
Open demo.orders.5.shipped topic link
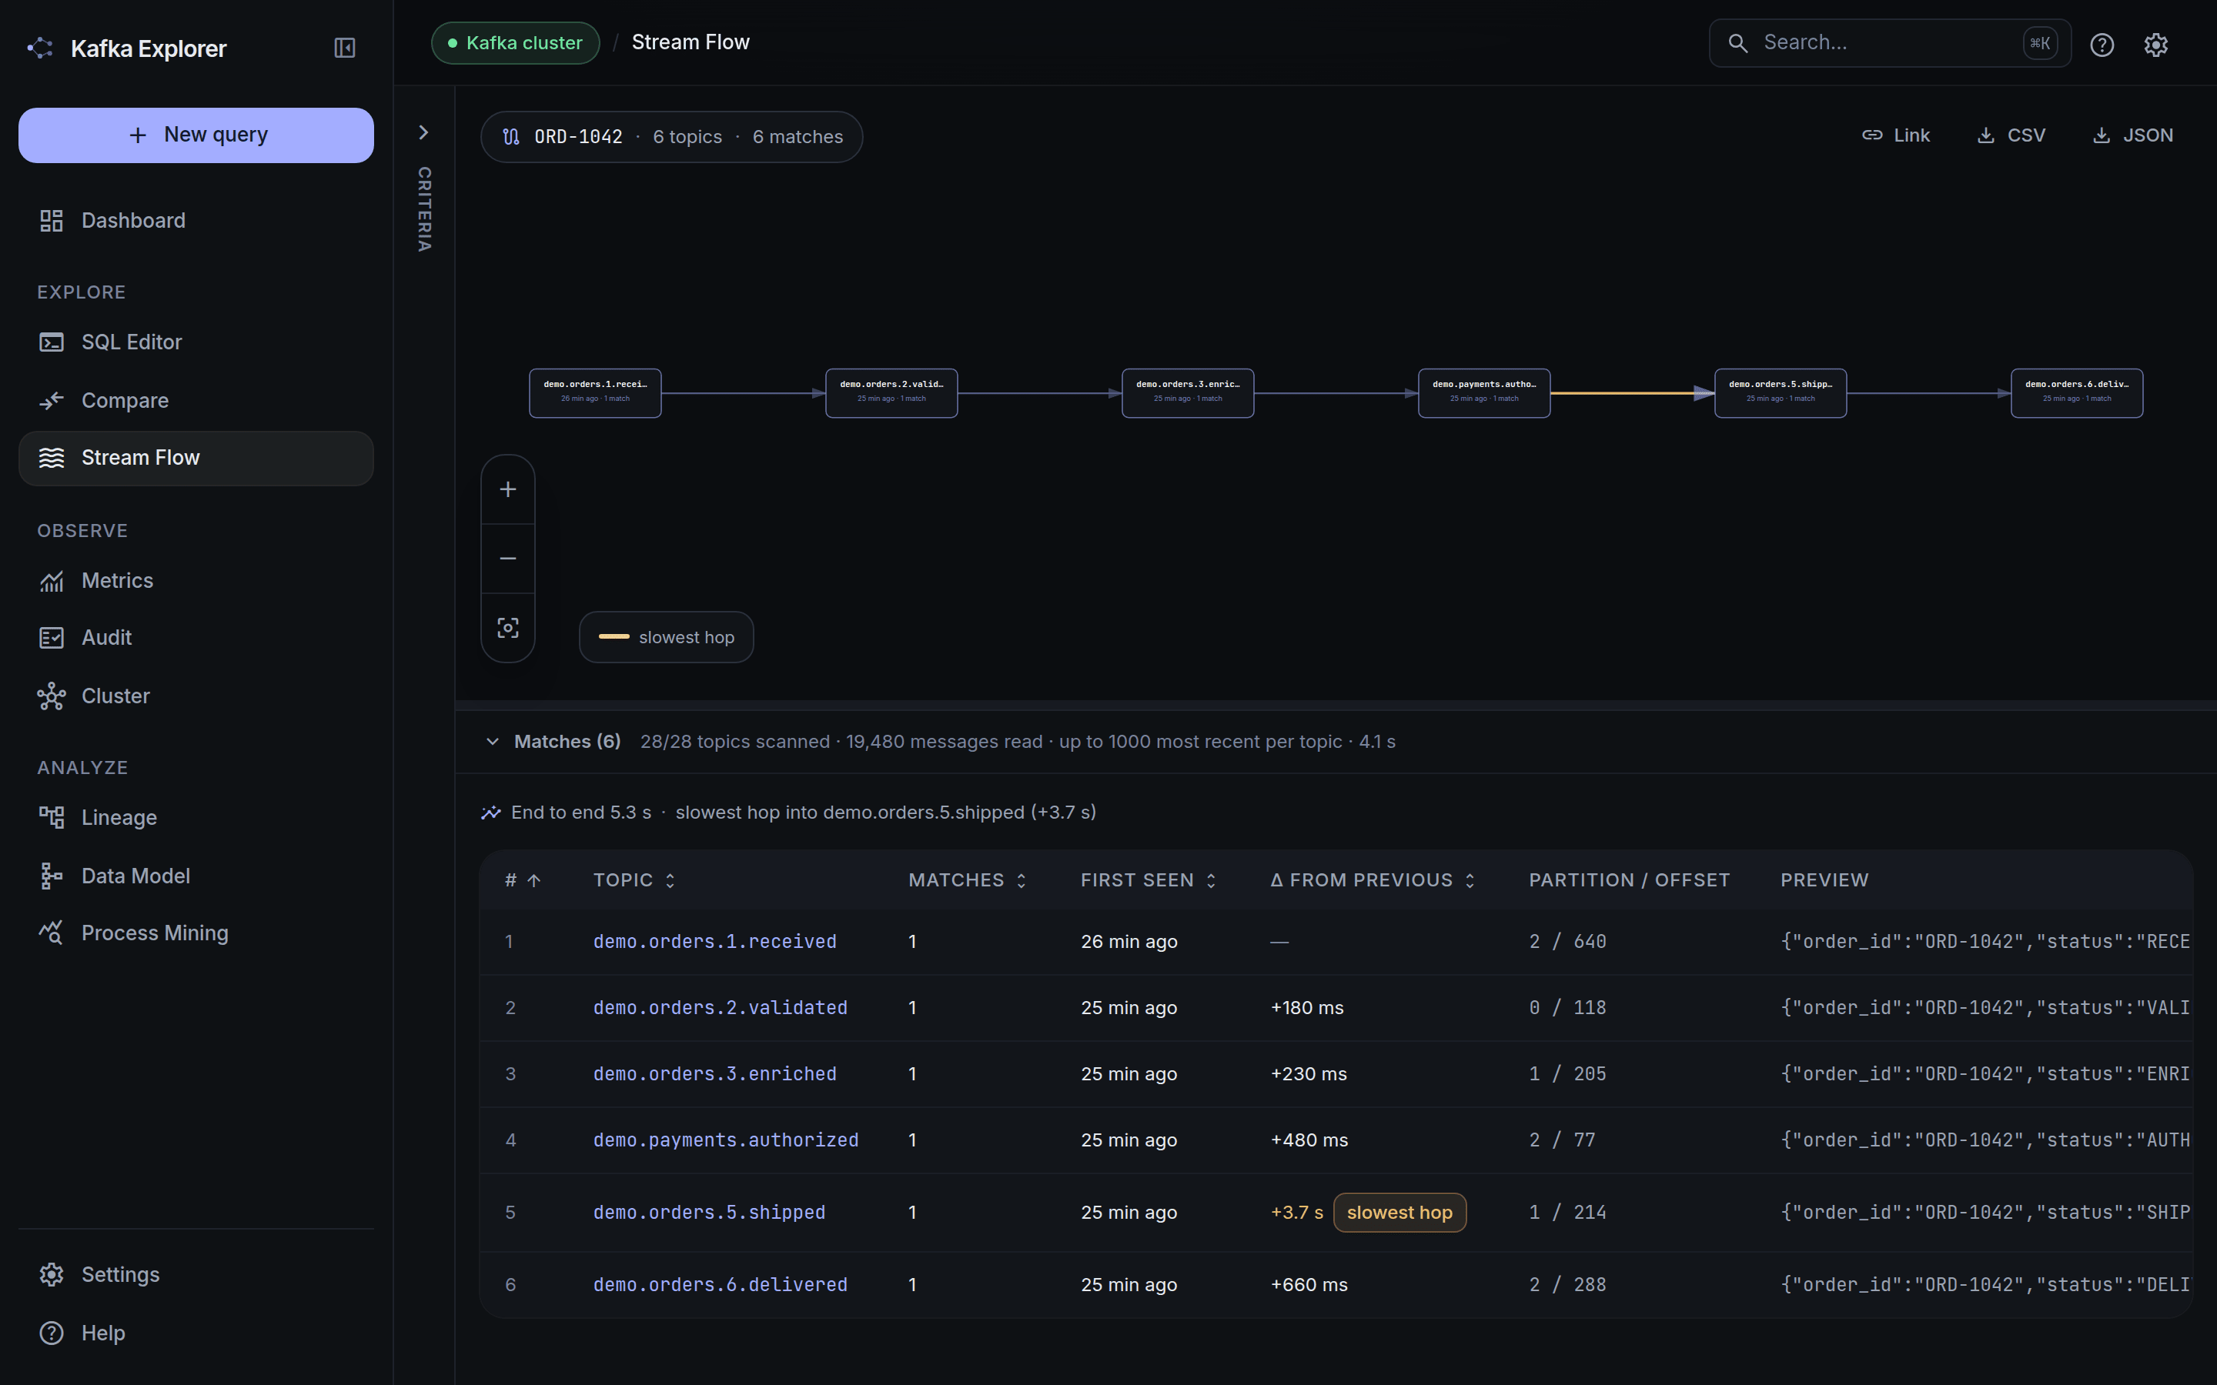click(x=709, y=1212)
